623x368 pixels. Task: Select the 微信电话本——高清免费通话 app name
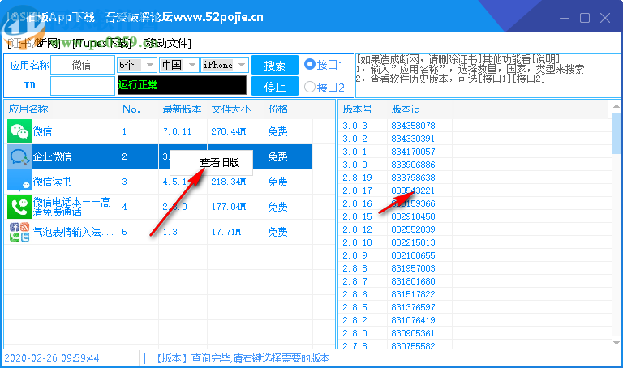coord(72,207)
